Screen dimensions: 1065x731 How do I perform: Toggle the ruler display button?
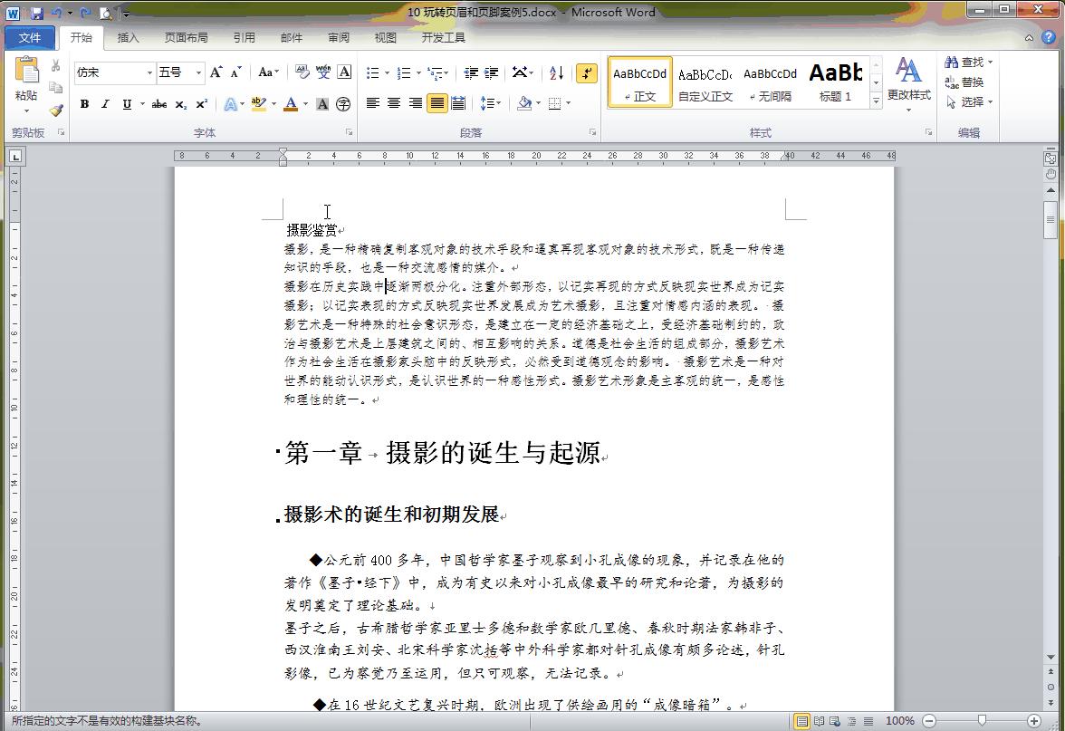(1051, 159)
